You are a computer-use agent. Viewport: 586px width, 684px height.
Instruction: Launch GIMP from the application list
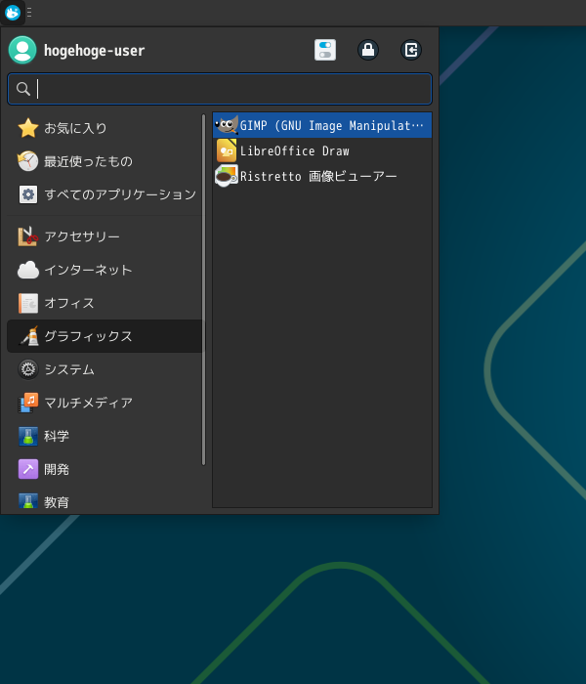pyautogui.click(x=322, y=126)
